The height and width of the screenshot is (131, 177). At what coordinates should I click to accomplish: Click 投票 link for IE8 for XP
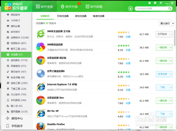(128, 117)
